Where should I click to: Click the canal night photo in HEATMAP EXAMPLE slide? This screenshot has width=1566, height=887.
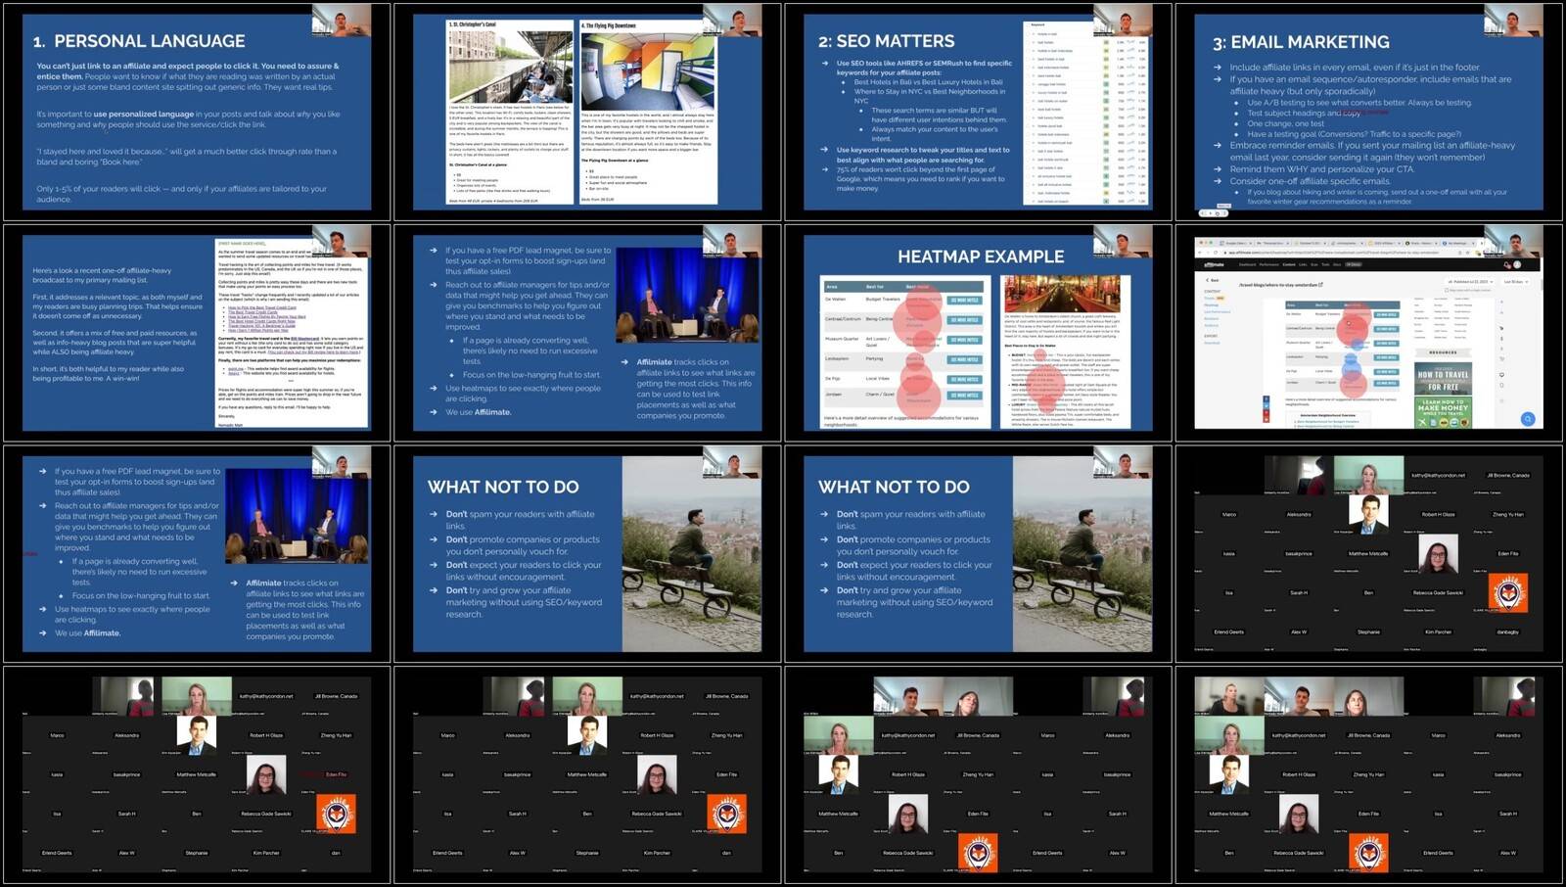1062,293
